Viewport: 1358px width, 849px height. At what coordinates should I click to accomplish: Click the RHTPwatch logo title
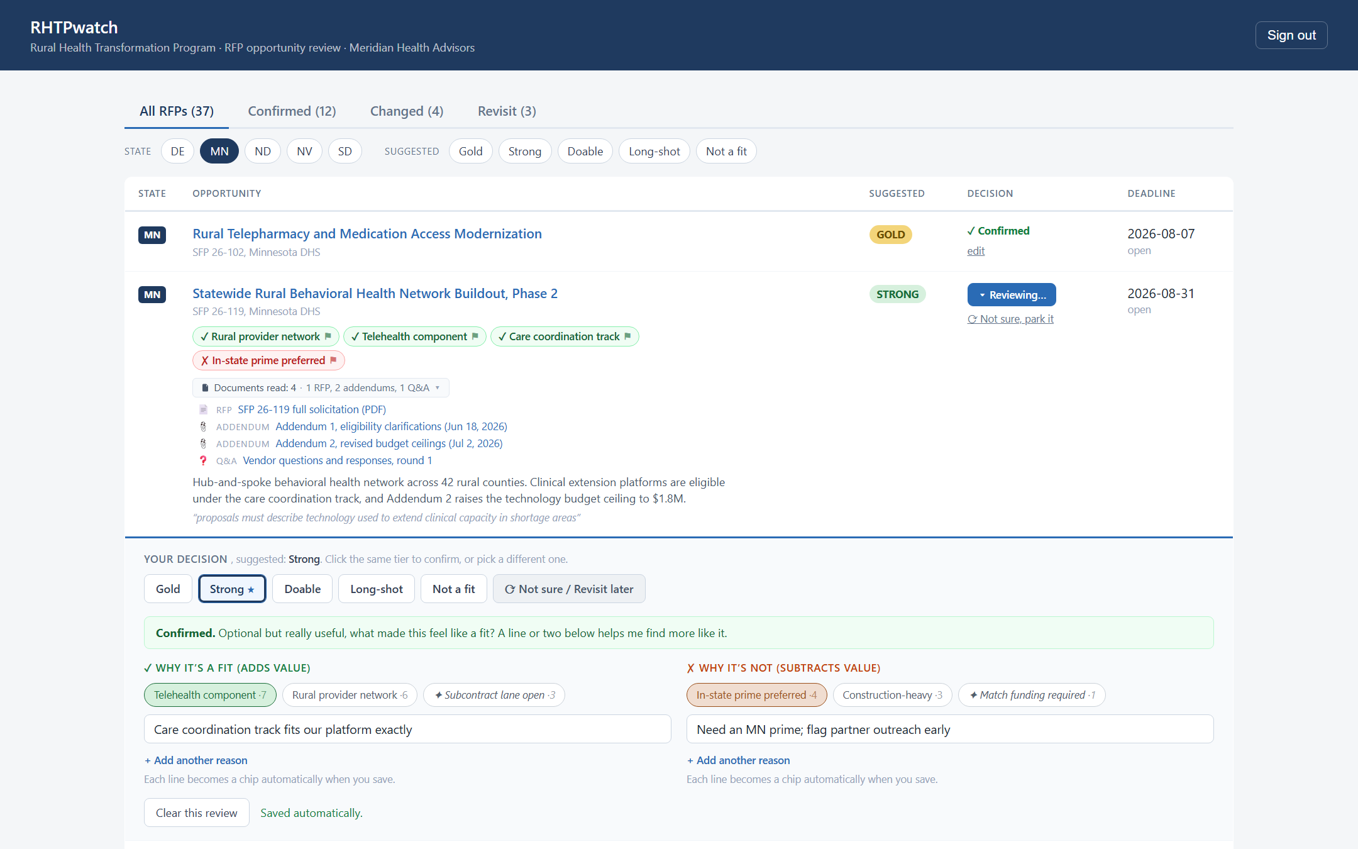click(74, 28)
